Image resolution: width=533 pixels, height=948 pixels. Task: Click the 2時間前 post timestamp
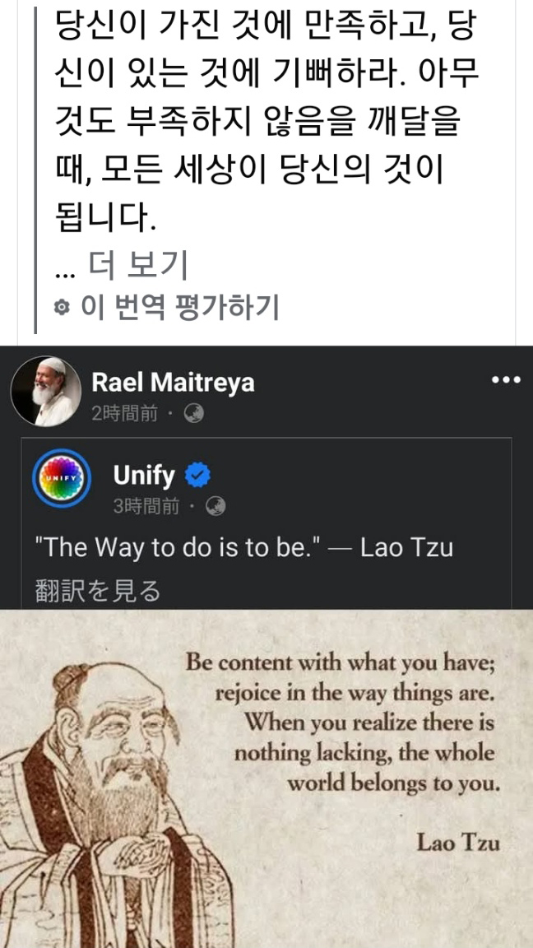tap(124, 414)
